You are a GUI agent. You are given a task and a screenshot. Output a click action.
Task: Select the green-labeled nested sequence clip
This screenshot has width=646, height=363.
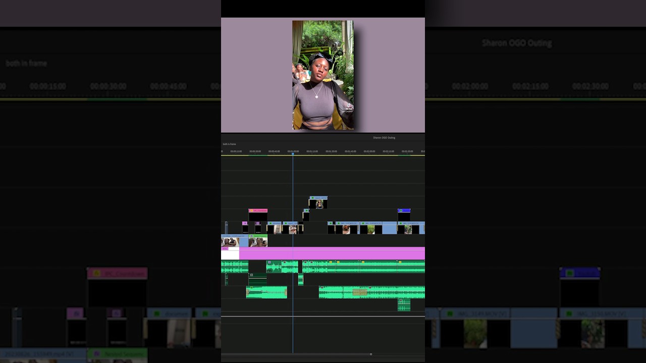click(x=258, y=240)
